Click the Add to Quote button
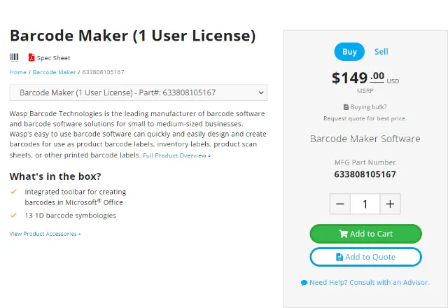The image size is (448, 308). 365,257
